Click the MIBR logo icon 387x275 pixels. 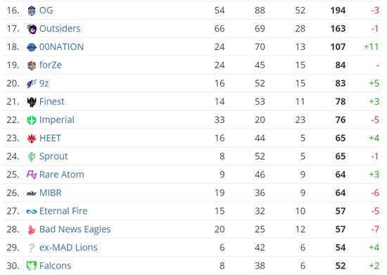coord(32,193)
